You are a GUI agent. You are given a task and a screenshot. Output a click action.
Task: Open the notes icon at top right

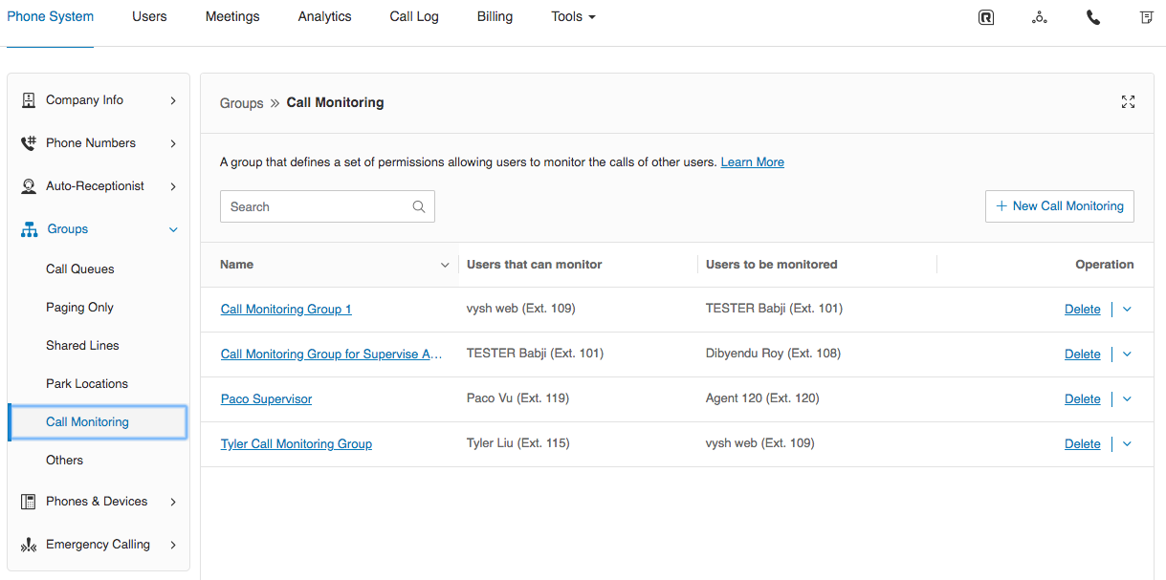point(1146,17)
